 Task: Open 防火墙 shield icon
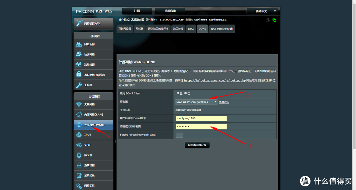click(x=79, y=155)
